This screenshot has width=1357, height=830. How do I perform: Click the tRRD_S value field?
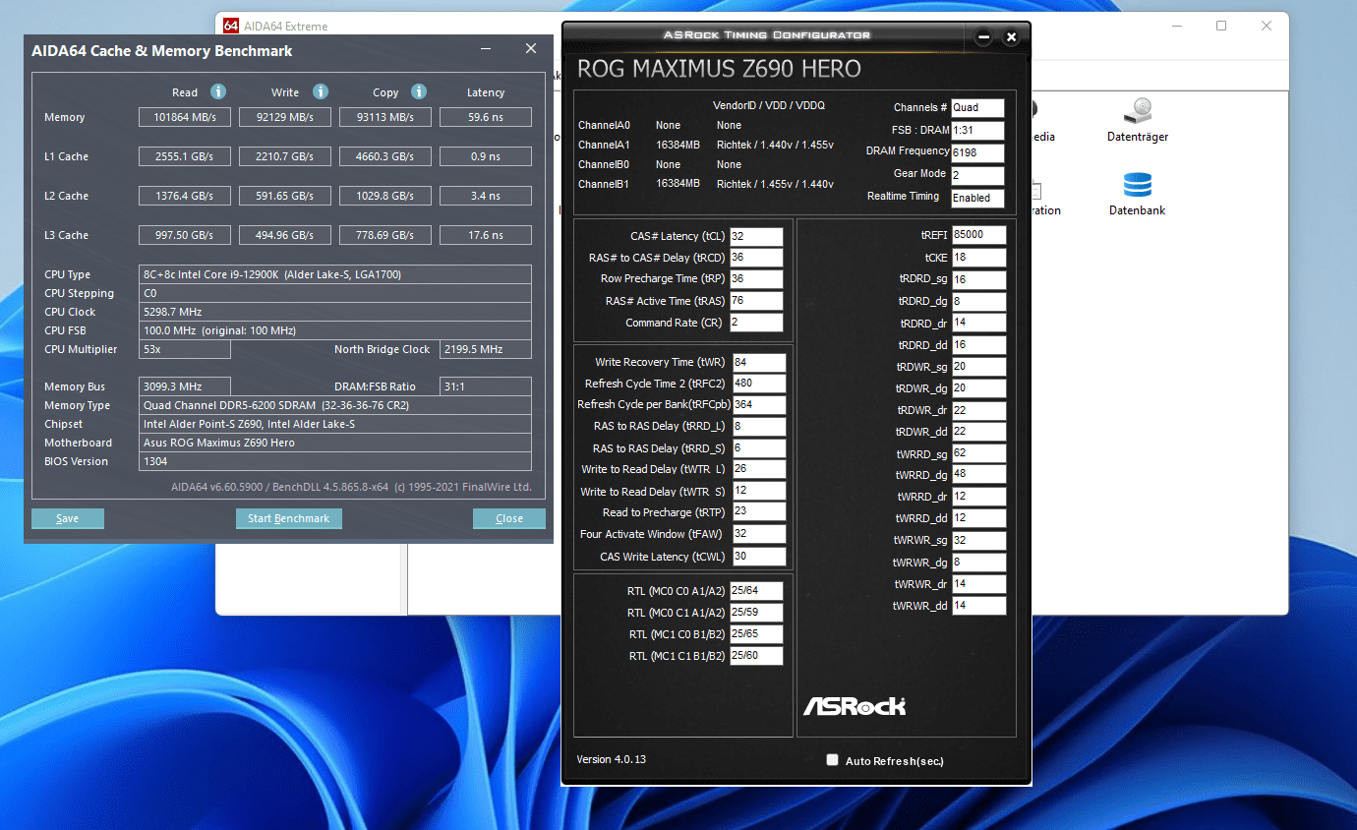click(759, 448)
